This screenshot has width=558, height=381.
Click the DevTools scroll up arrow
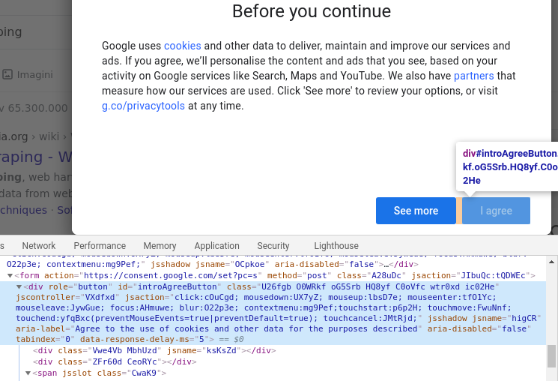click(x=551, y=262)
